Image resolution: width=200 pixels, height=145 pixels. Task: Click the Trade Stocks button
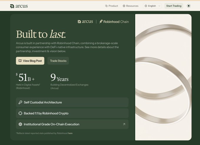click(58, 61)
